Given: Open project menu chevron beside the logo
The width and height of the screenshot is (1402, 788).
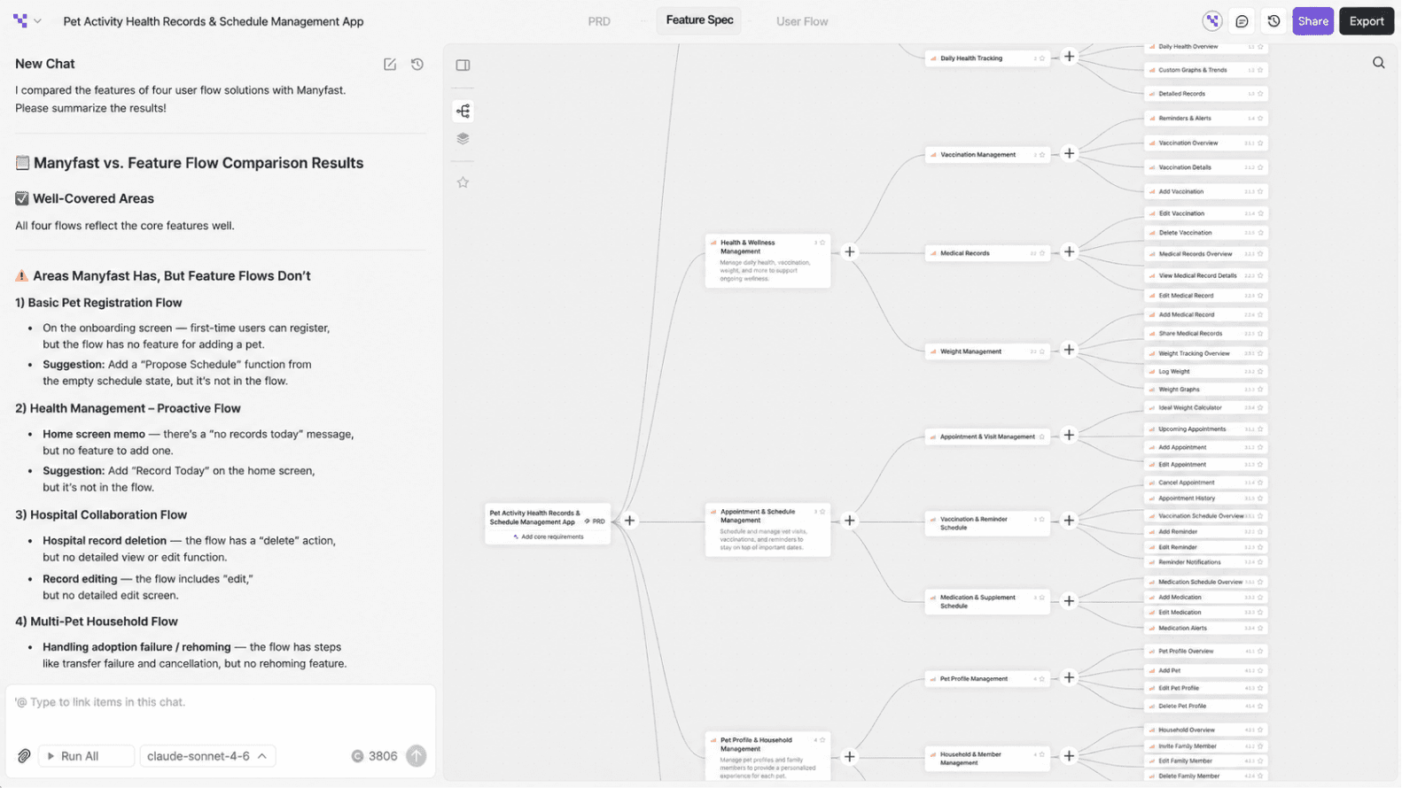Looking at the screenshot, I should (37, 21).
